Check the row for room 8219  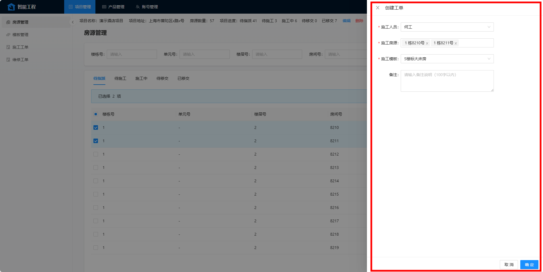[96, 248]
